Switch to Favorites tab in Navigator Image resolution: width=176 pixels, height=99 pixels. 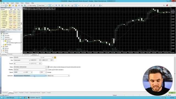point(10,54)
